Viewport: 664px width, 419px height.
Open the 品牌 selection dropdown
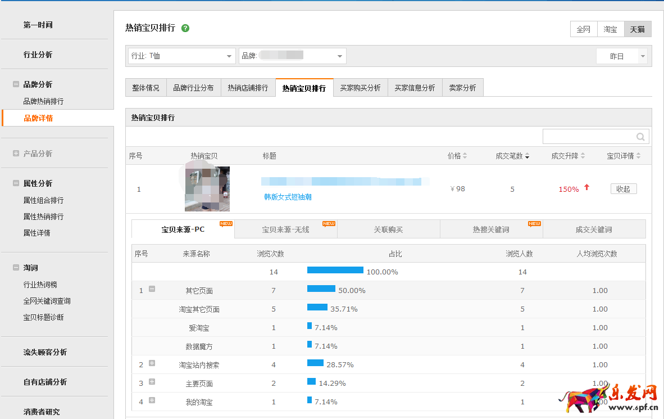point(292,56)
